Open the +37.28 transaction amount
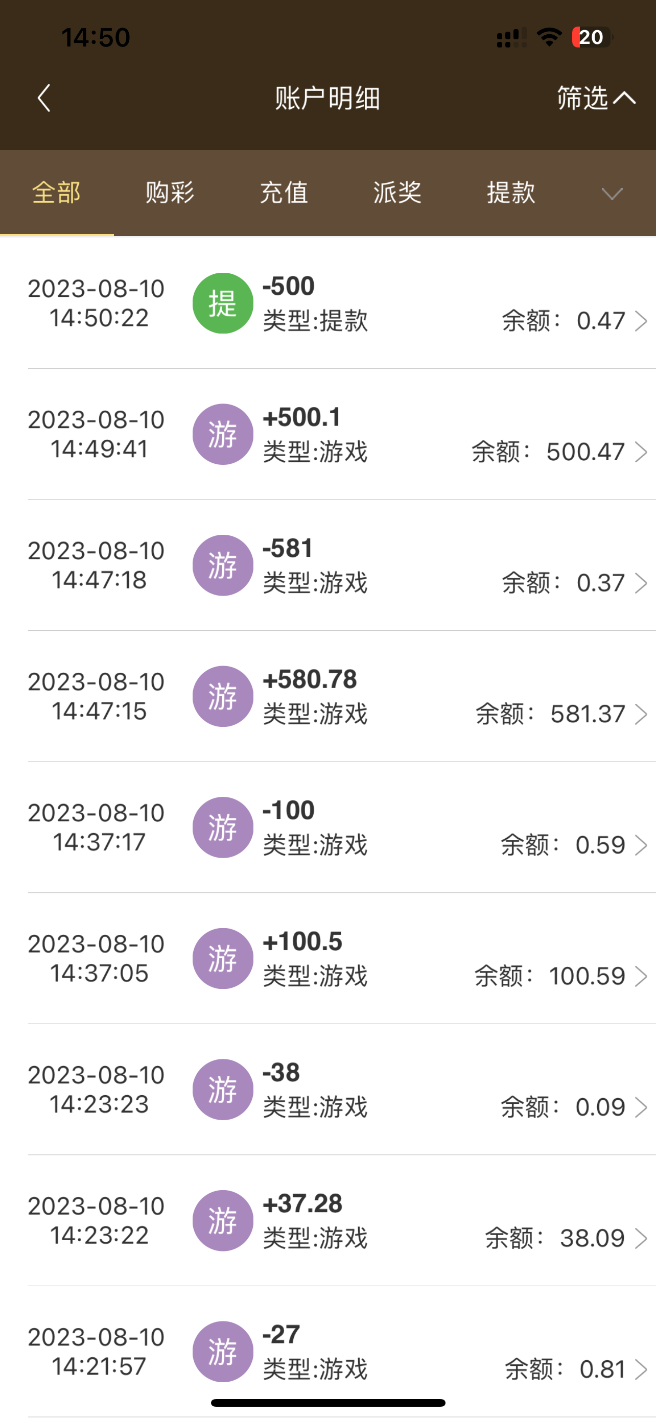This screenshot has width=656, height=1419. (x=302, y=1203)
